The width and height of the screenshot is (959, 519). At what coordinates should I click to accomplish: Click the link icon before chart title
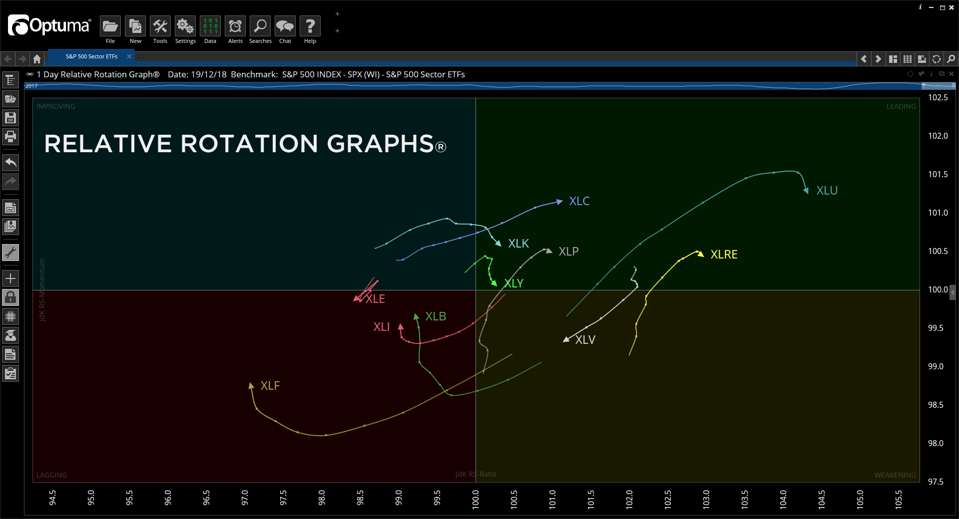pos(30,74)
